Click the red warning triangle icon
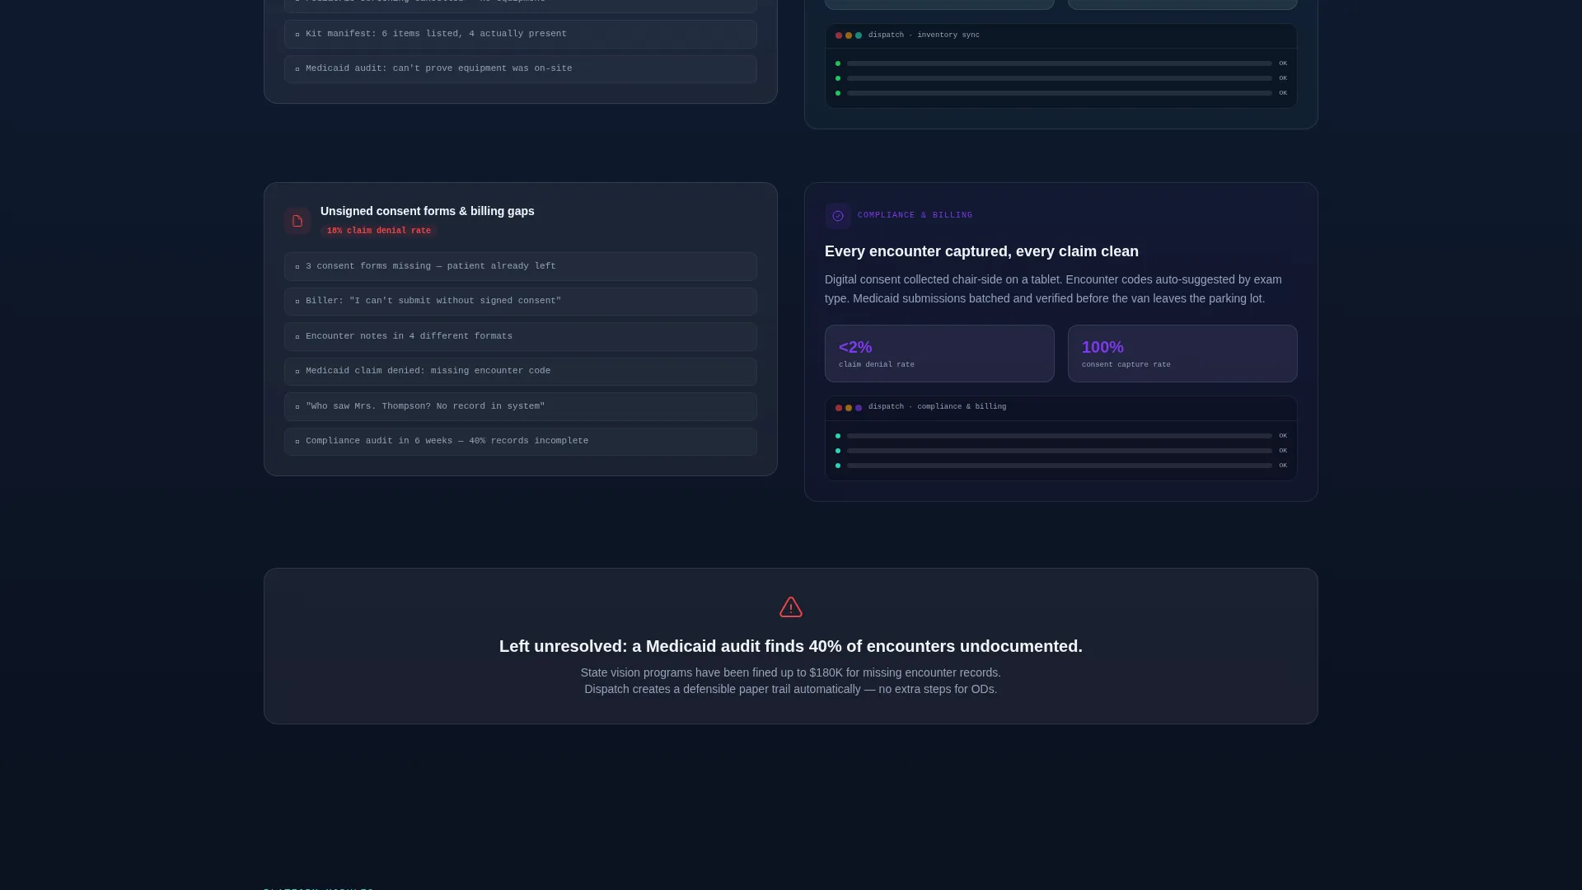This screenshot has height=890, width=1582. point(791,607)
